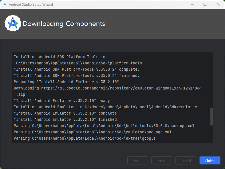
Task: Click the Android Studio title bar icon
Action: click(x=5, y=5)
